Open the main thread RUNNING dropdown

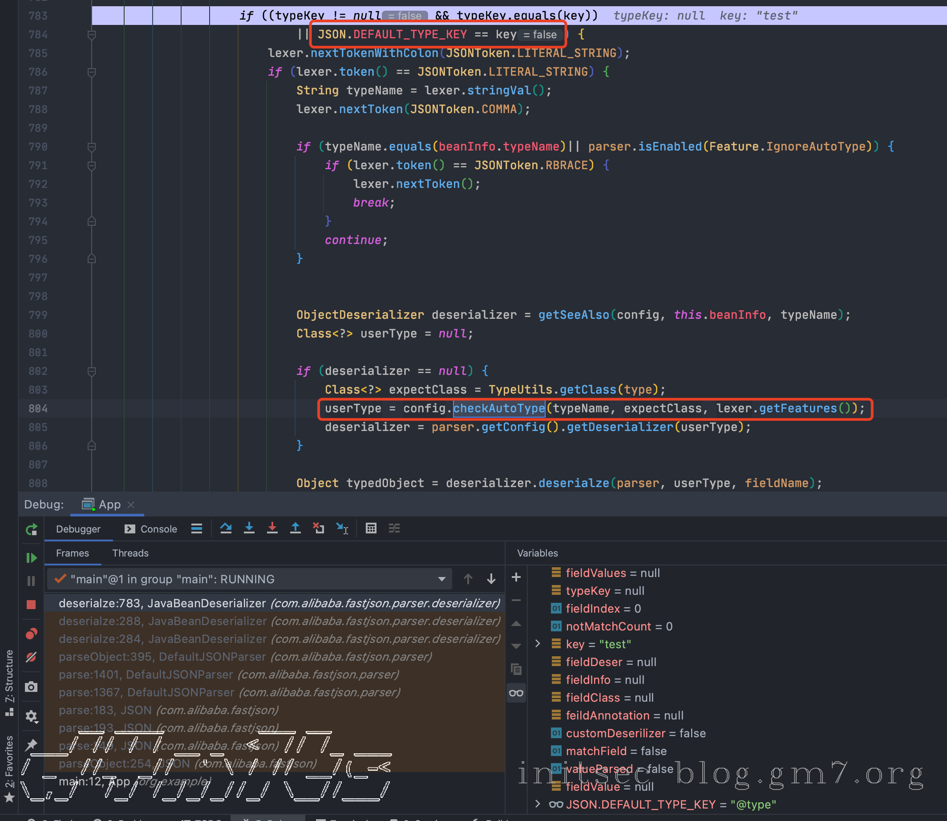441,579
